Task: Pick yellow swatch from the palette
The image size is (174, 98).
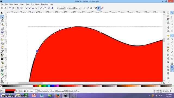Action: point(40,86)
